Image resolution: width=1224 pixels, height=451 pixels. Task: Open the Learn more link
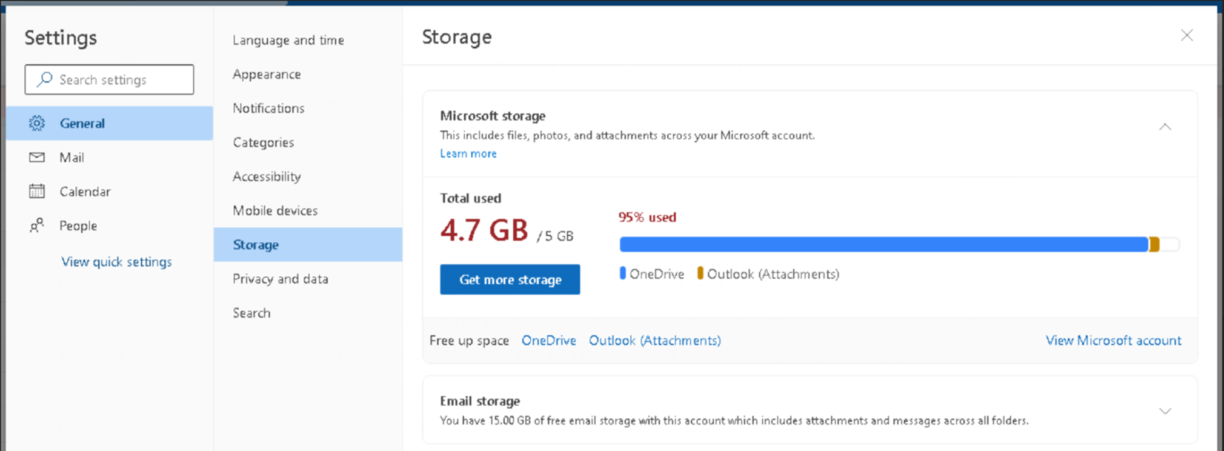[468, 153]
